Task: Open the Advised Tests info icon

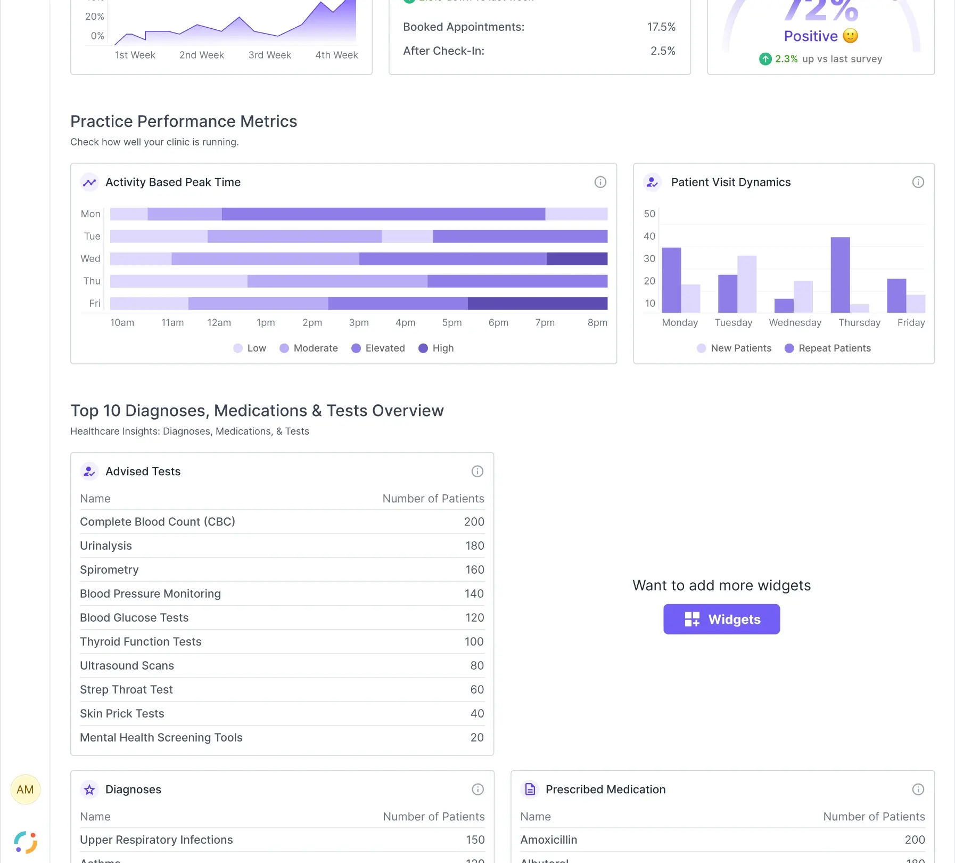Action: click(x=477, y=471)
